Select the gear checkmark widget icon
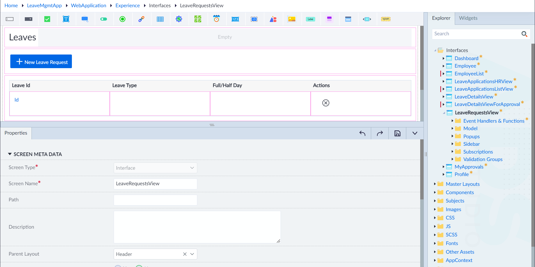Viewport: 535px width, 267px height. pyautogui.click(x=179, y=19)
